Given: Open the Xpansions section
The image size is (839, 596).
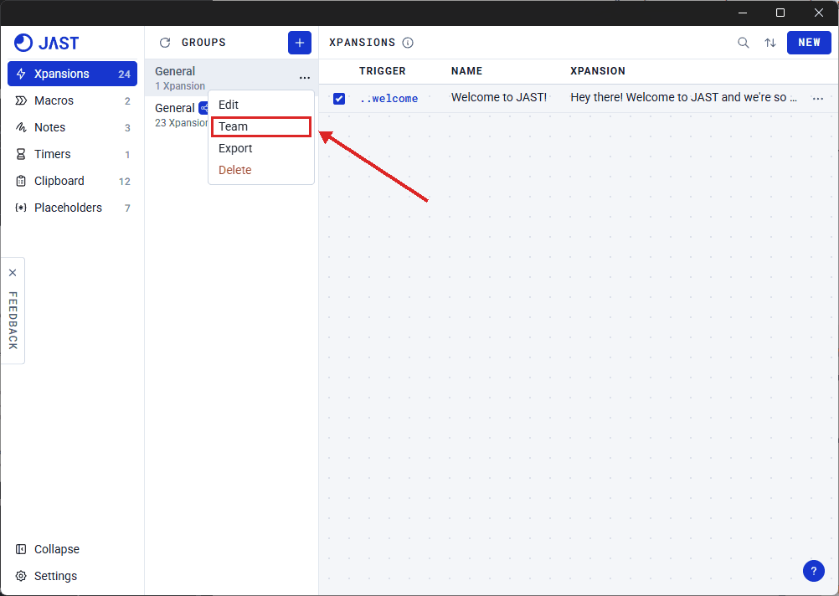Looking at the screenshot, I should [x=72, y=74].
